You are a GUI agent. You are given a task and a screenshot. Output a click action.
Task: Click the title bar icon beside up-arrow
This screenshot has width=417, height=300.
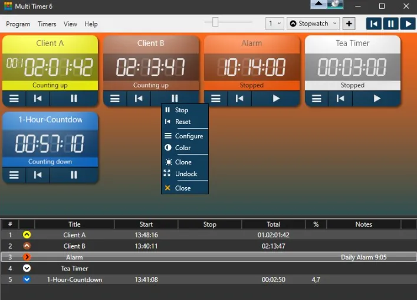click(x=335, y=5)
